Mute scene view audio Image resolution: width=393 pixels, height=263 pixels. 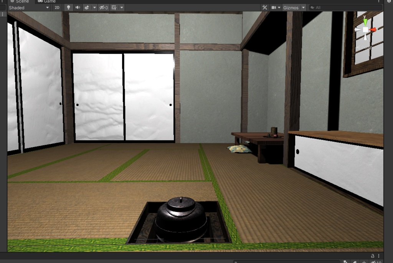(78, 7)
